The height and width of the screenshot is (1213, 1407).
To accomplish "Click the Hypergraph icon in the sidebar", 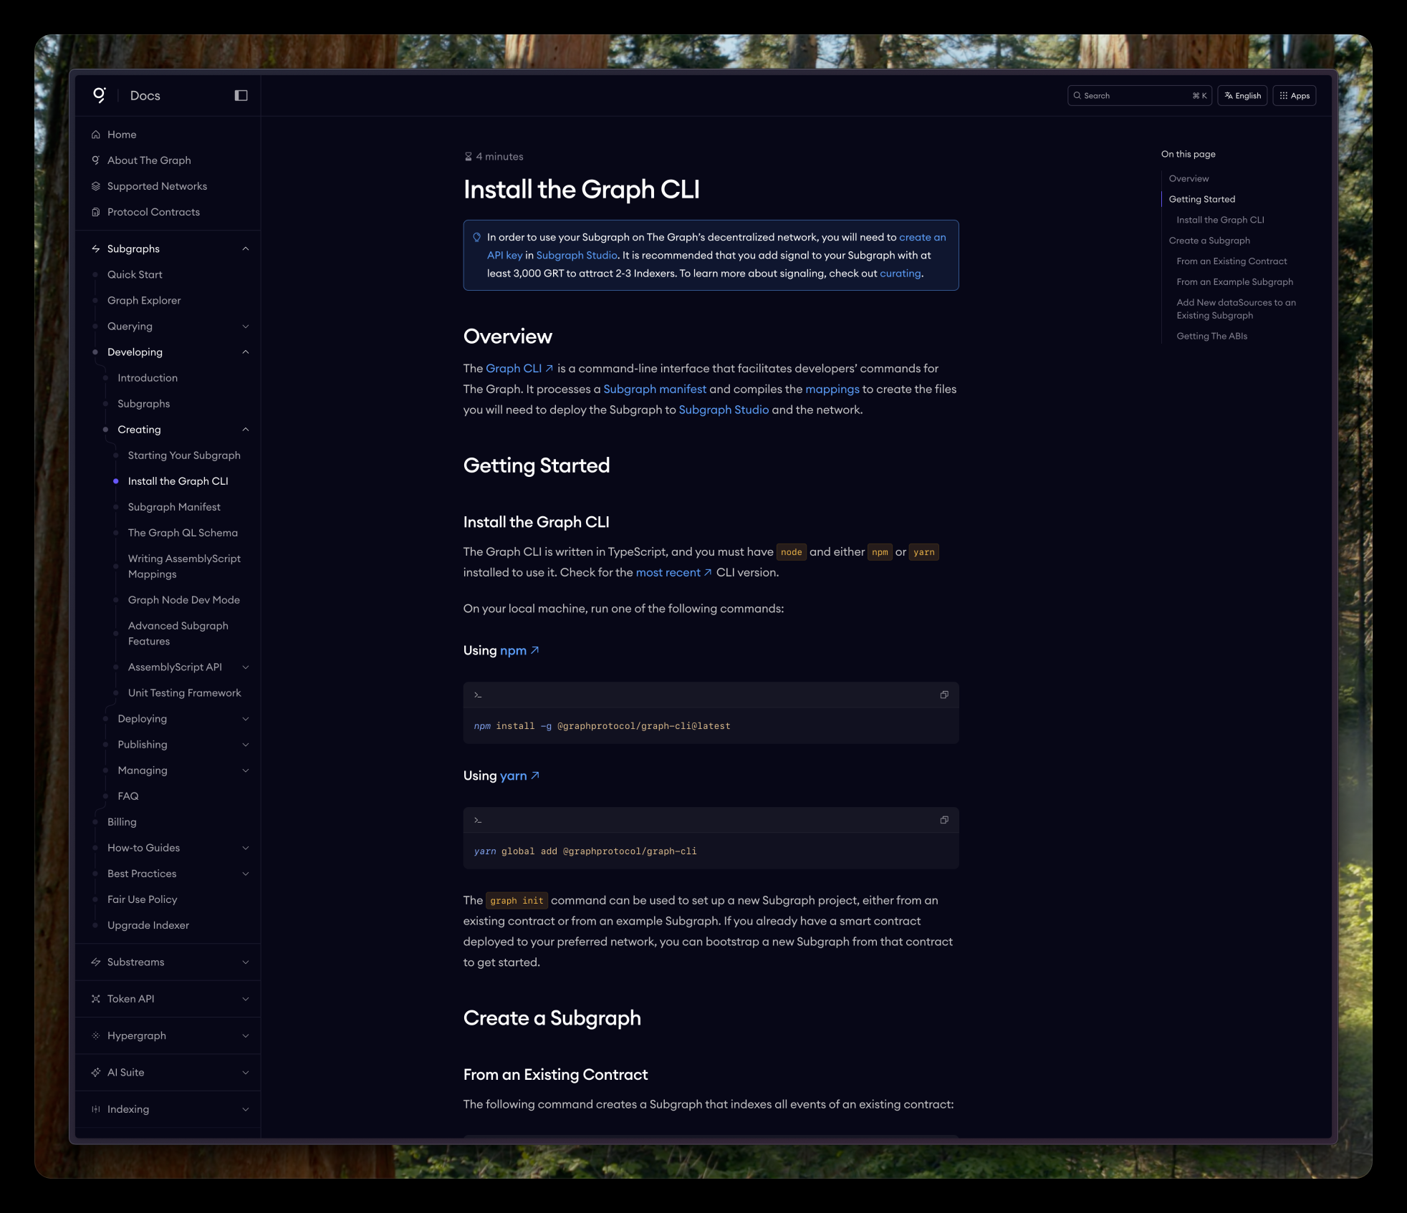I will click(x=96, y=1035).
